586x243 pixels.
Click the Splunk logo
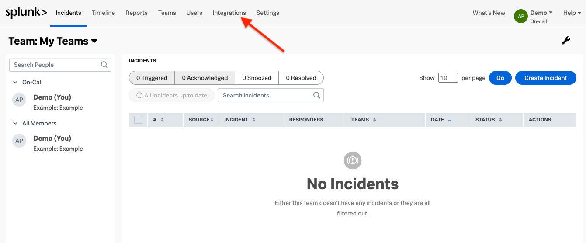pos(26,13)
